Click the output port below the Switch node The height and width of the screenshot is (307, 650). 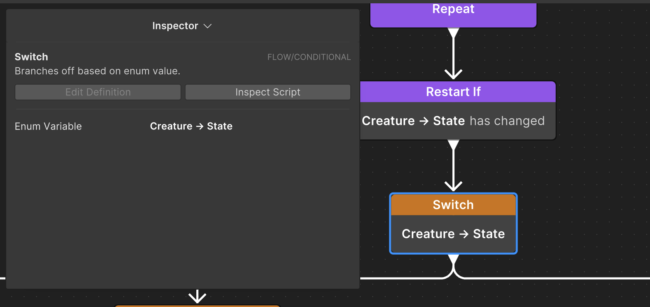(453, 258)
